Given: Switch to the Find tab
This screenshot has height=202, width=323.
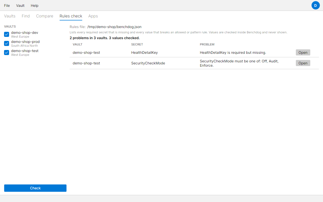Looking at the screenshot, I should pyautogui.click(x=26, y=16).
